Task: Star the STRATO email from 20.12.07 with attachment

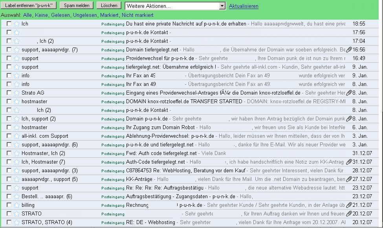Action: click(x=16, y=214)
